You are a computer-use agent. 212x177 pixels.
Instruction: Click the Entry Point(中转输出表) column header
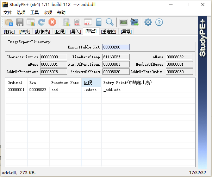148,83
